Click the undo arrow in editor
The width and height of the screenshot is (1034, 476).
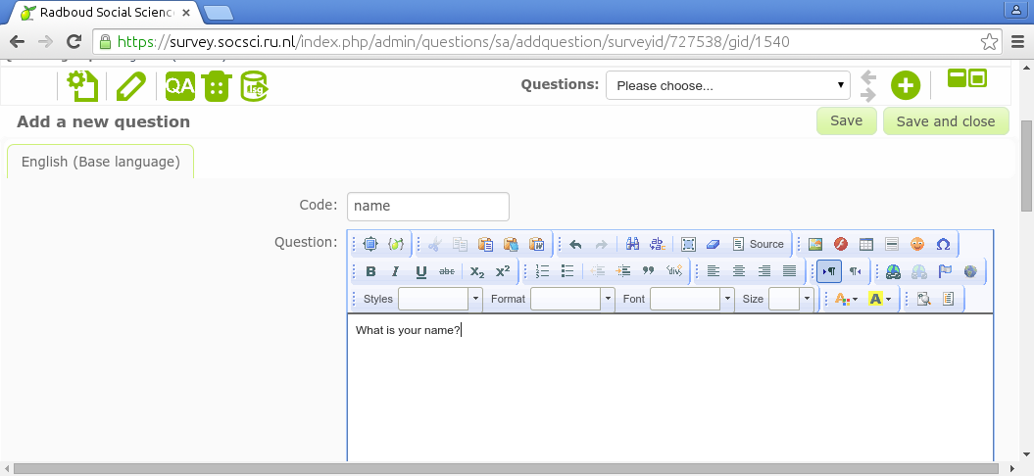click(575, 244)
